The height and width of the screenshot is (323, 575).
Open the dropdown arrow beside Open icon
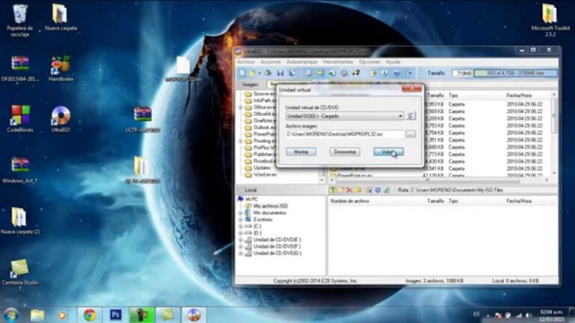point(259,73)
